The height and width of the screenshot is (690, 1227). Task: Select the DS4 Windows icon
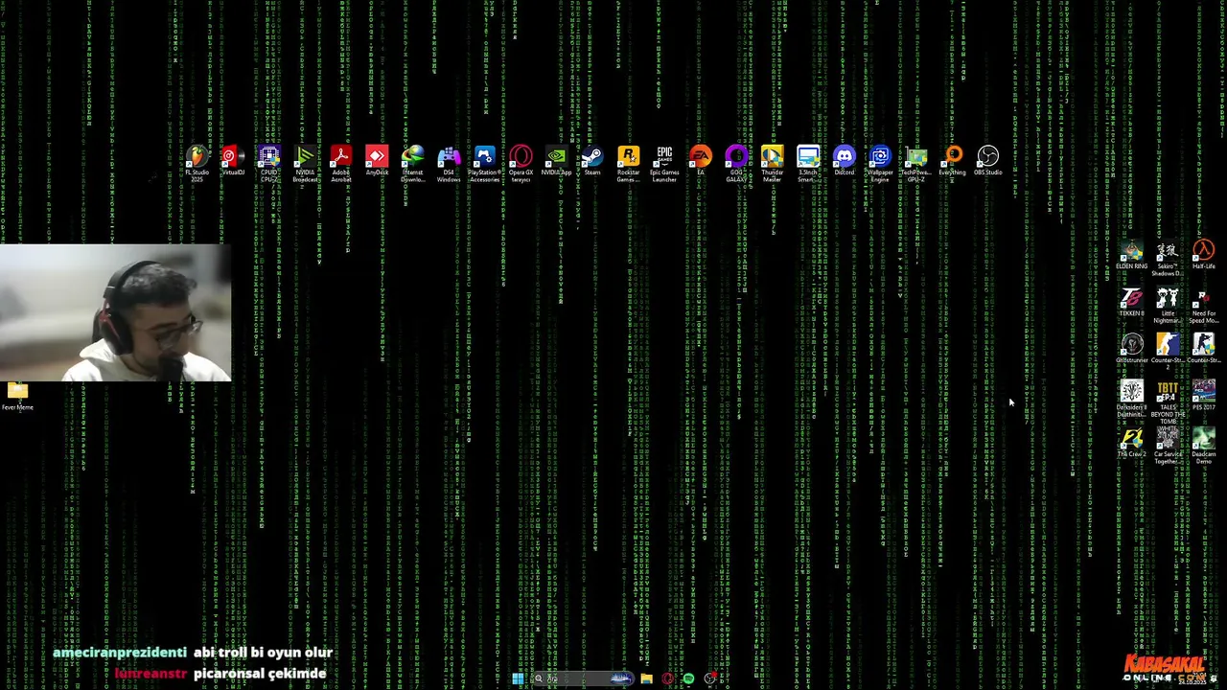[x=449, y=164]
